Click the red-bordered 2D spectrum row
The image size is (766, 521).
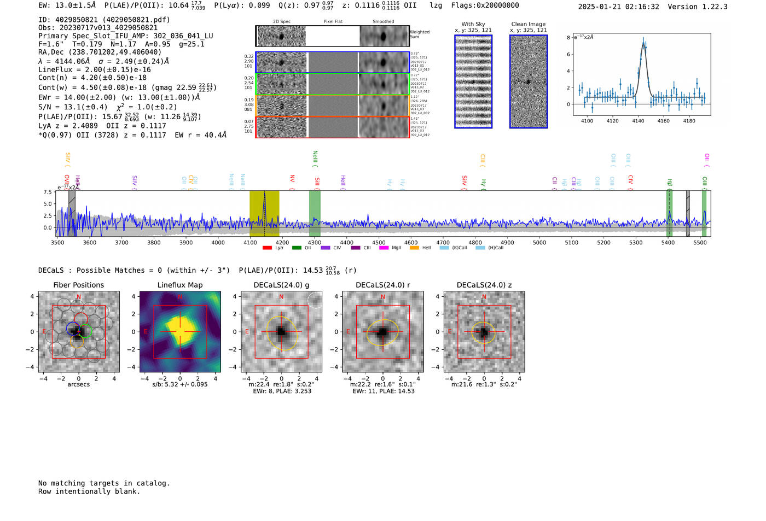pos(333,127)
